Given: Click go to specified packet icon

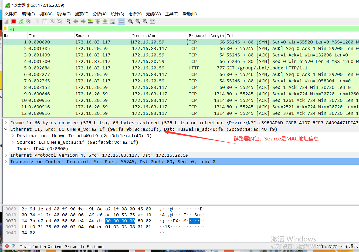Looking at the screenshot, I should [90, 21].
